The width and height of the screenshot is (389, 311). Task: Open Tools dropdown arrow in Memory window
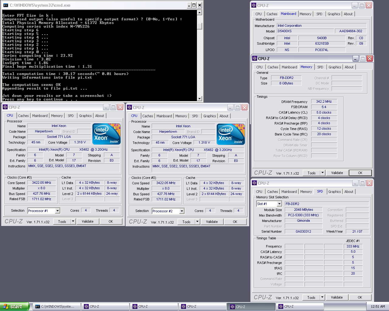pos(322,173)
